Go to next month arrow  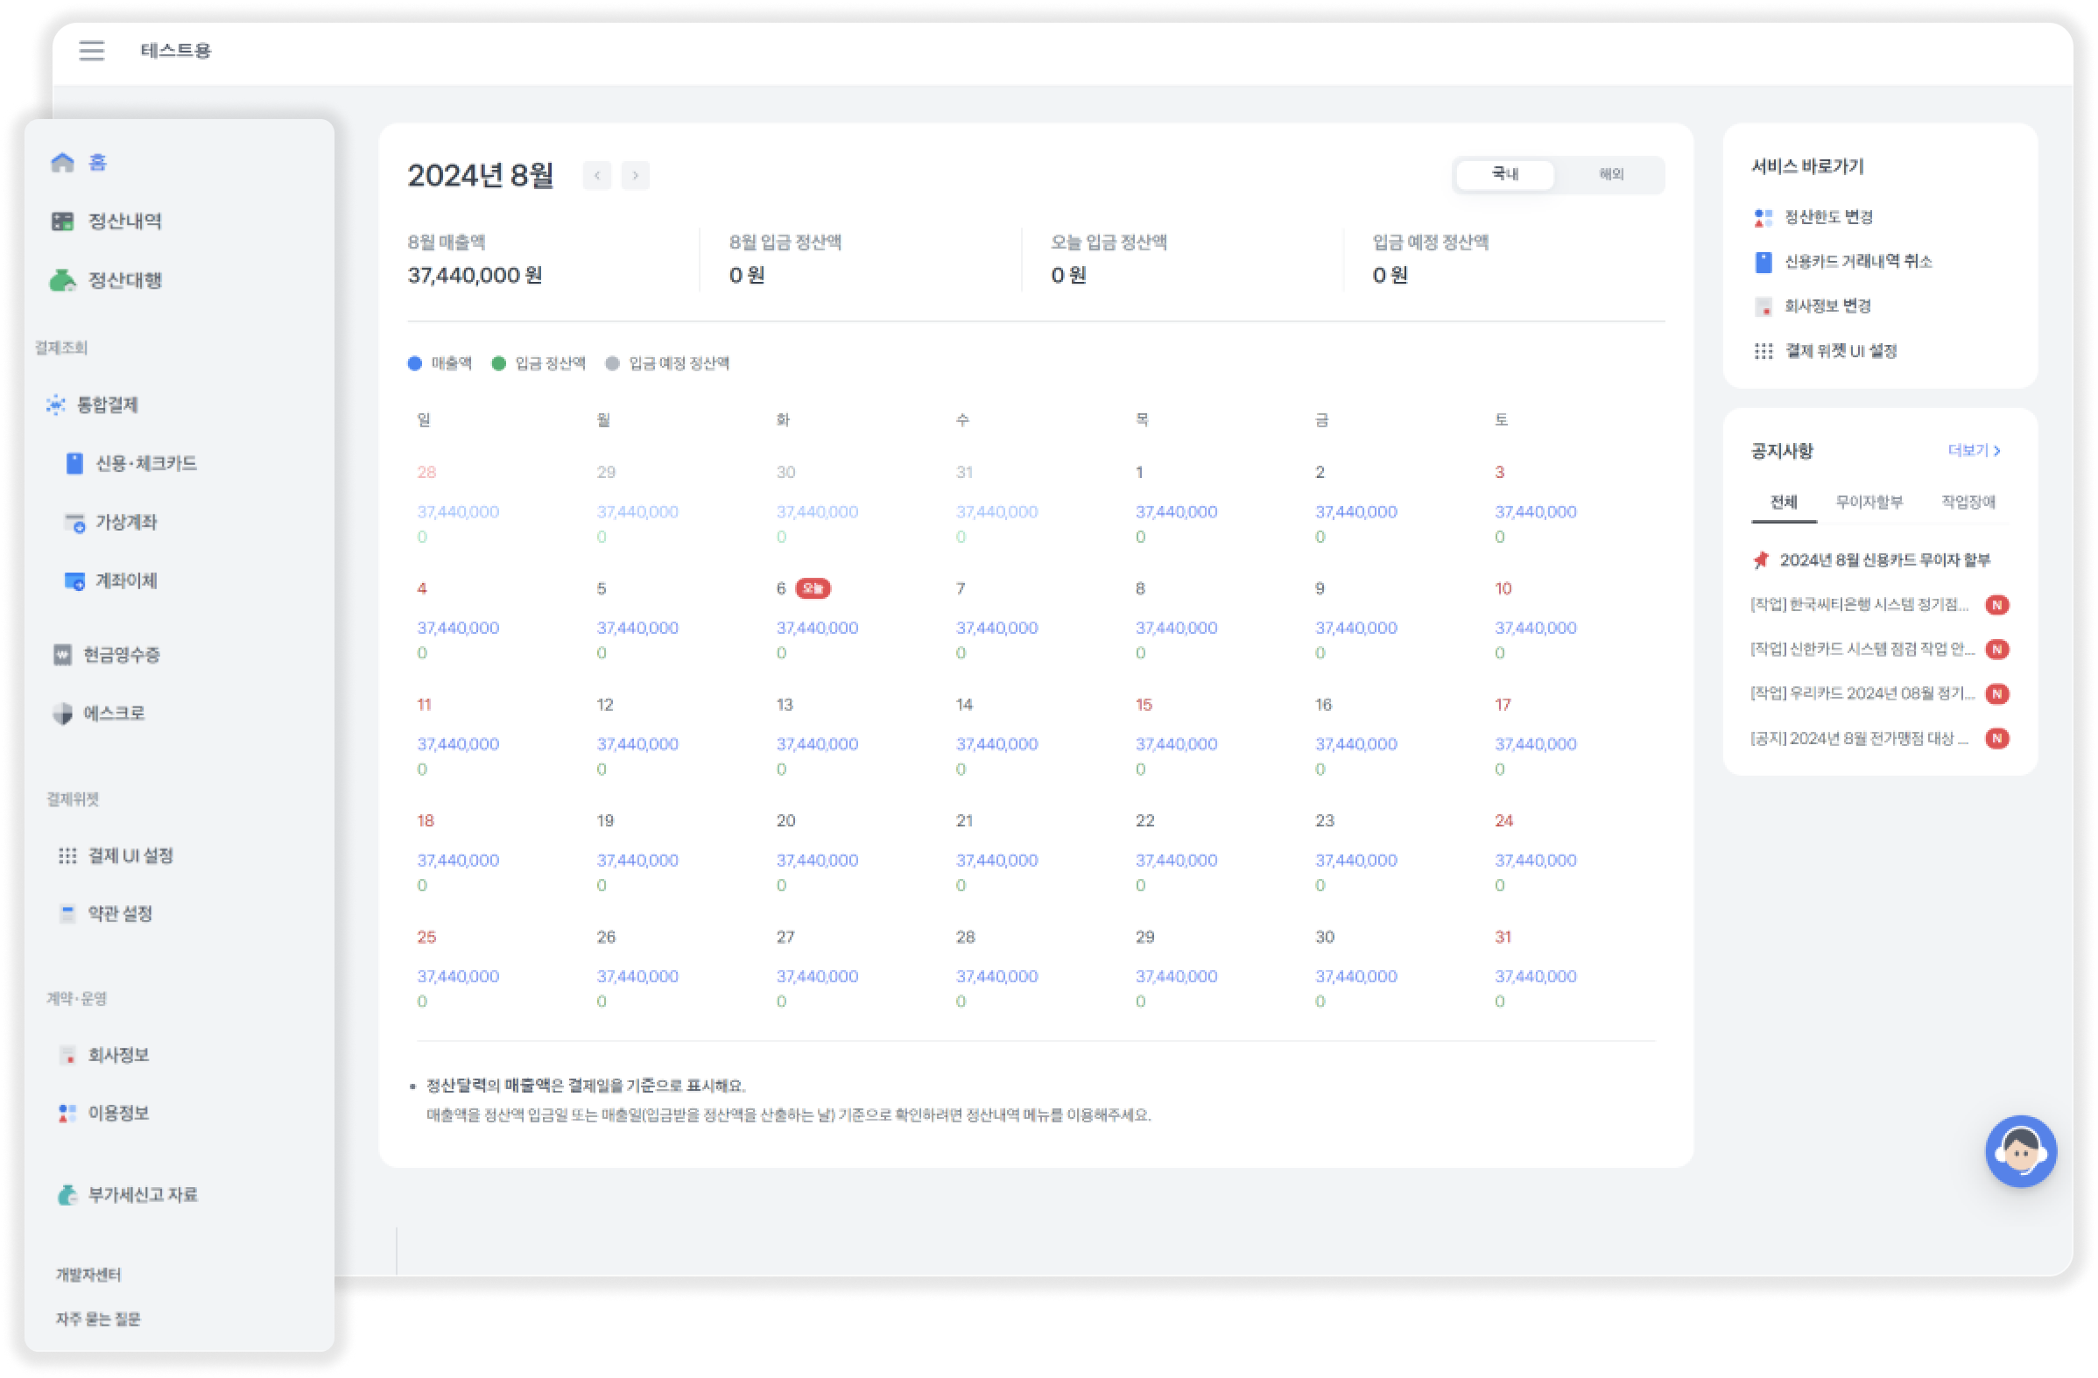(635, 175)
